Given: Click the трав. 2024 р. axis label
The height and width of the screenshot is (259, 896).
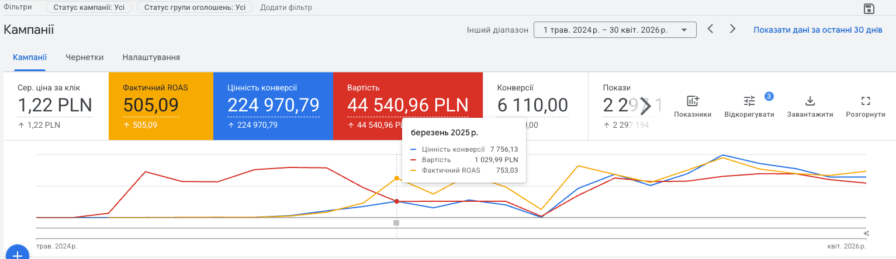Looking at the screenshot, I should click(57, 246).
